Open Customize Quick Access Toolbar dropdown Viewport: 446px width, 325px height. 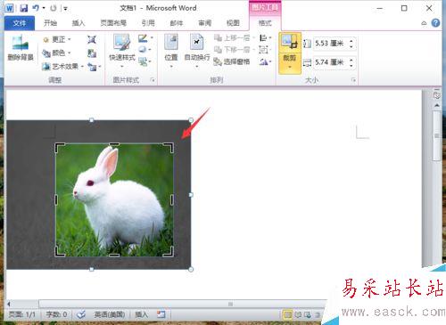[x=65, y=9]
